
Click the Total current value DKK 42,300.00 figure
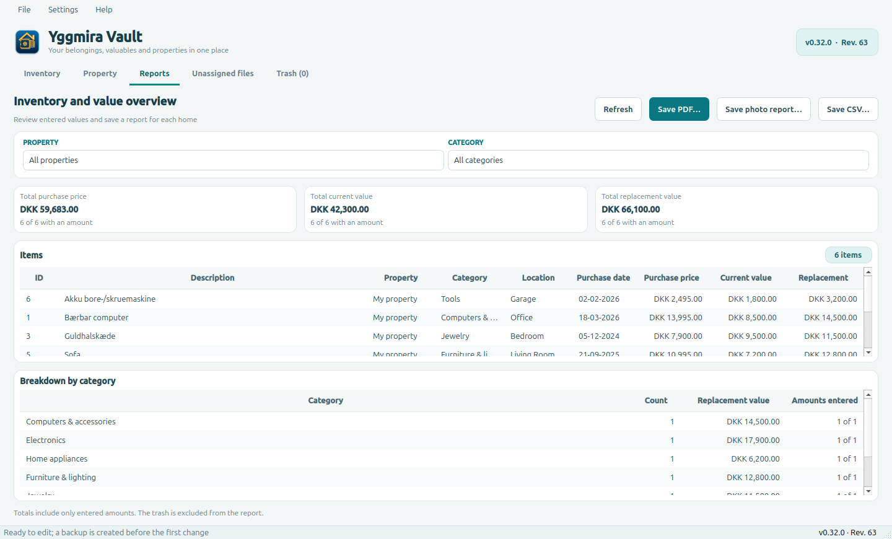[339, 209]
